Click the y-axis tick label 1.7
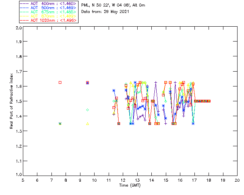This screenshot has height=195, width=244. point(19,72)
